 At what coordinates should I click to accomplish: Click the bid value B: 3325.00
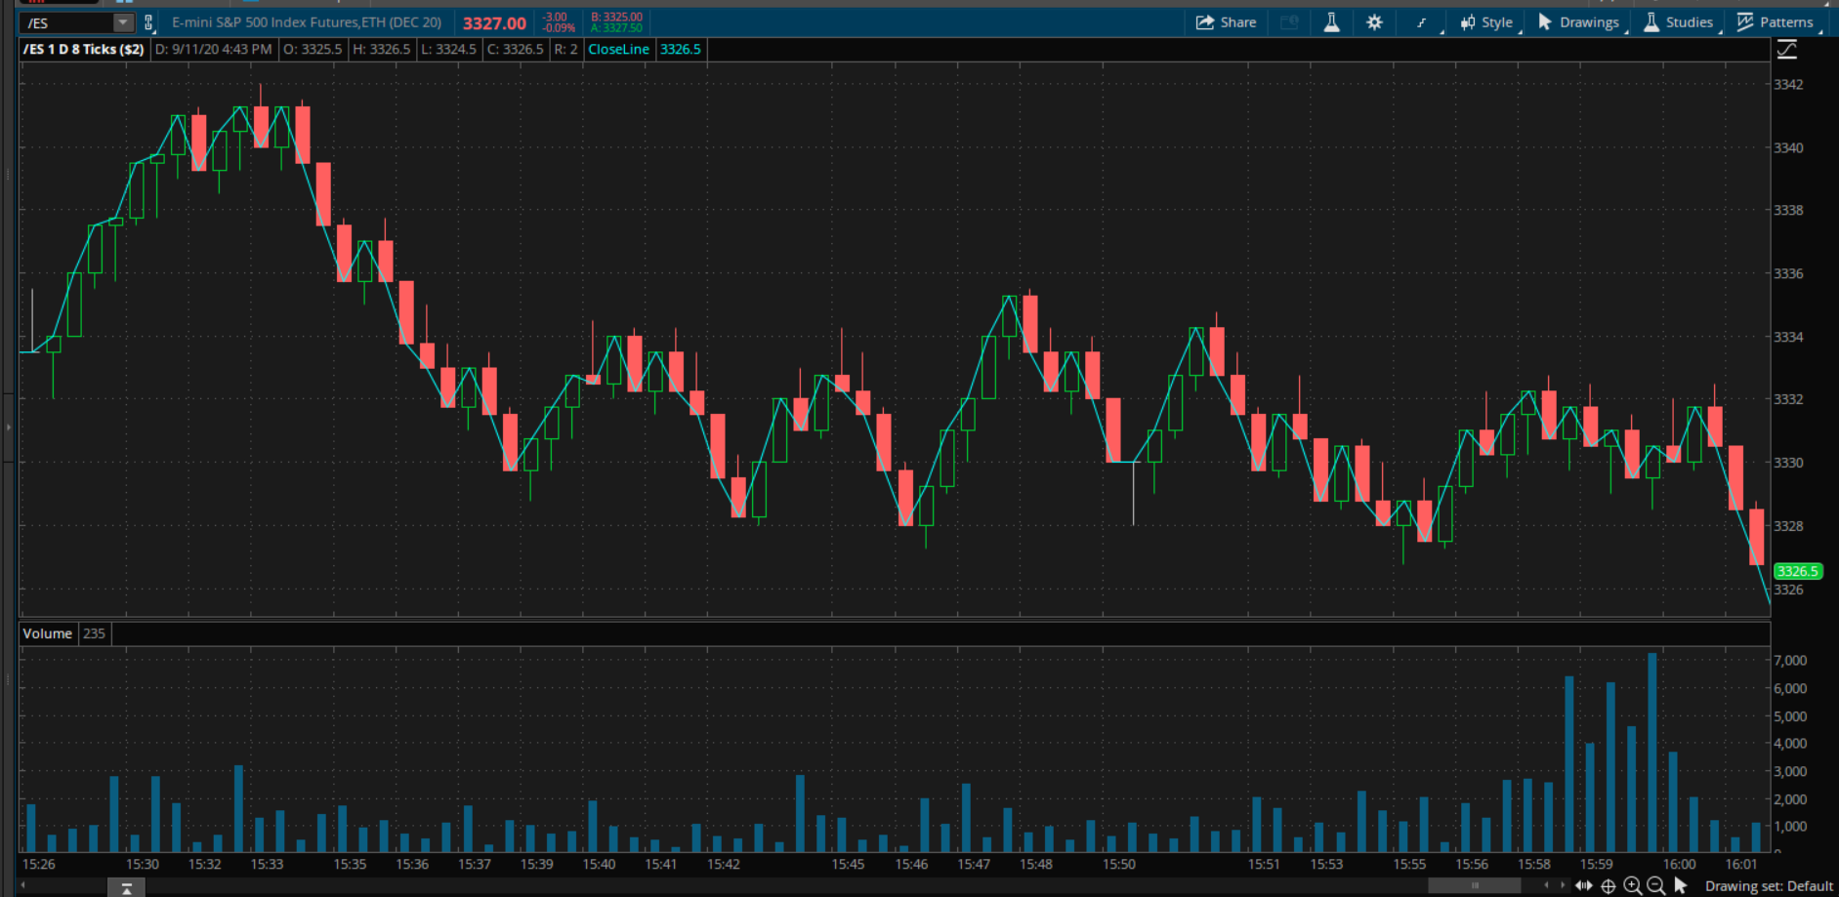(x=616, y=17)
